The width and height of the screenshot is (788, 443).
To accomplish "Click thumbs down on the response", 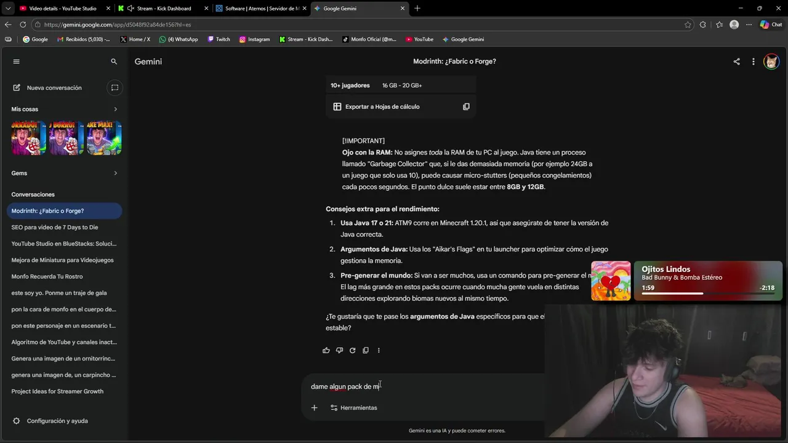I will click(339, 350).
